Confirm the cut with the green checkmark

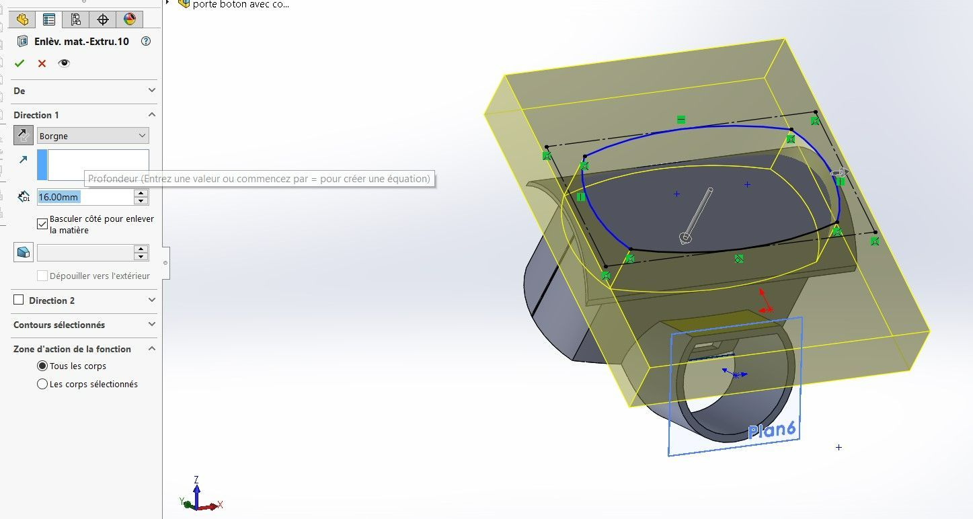pos(20,63)
